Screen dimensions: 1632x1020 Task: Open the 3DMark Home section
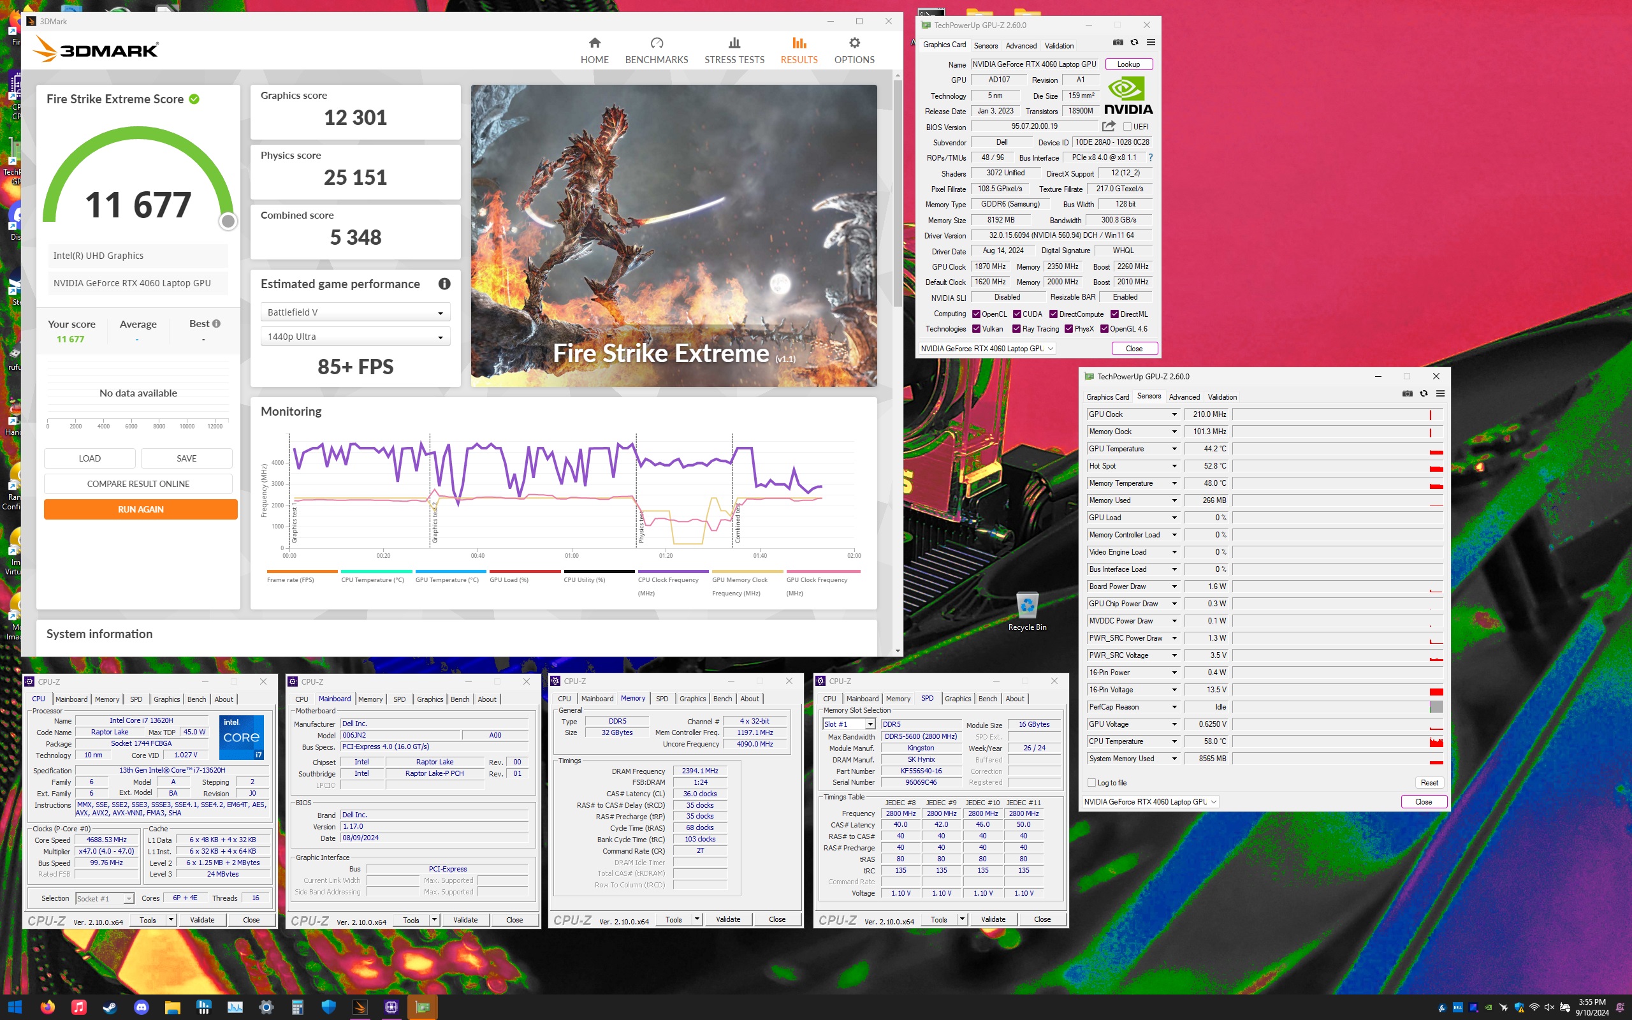(594, 50)
